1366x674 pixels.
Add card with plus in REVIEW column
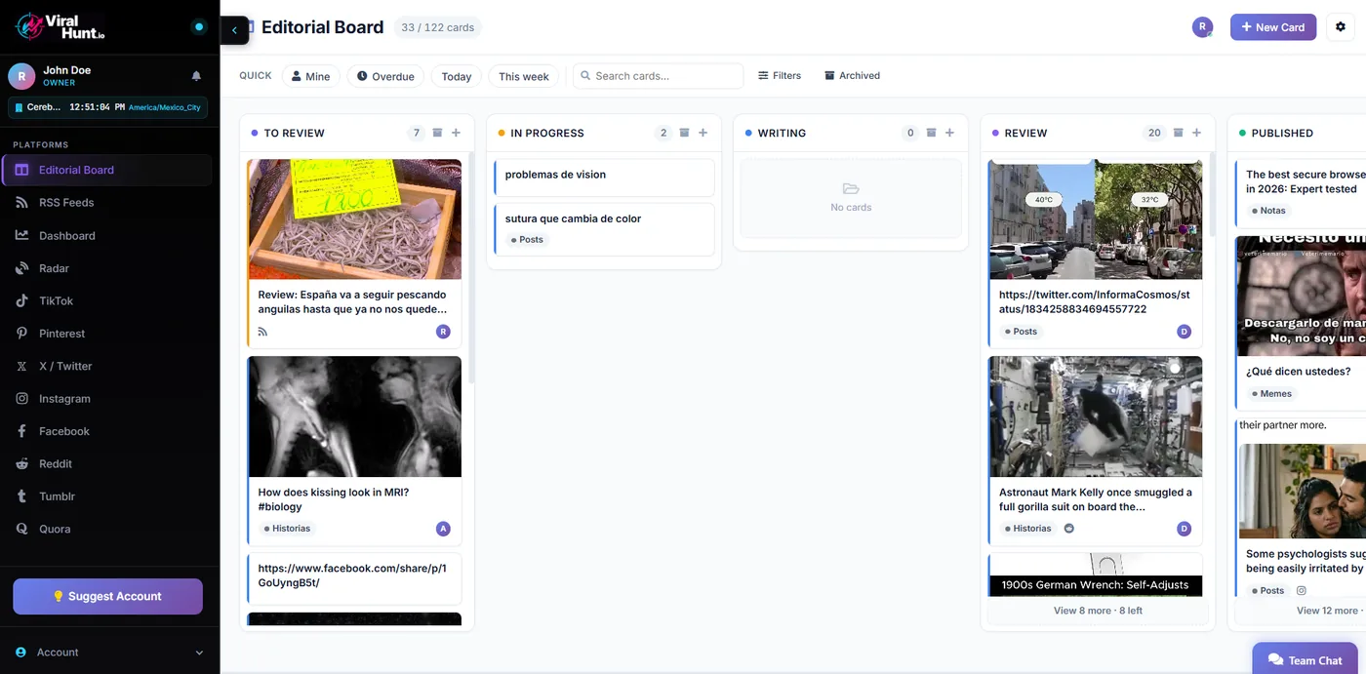point(1196,133)
